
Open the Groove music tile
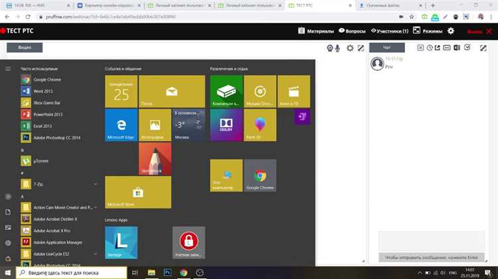(x=260, y=91)
